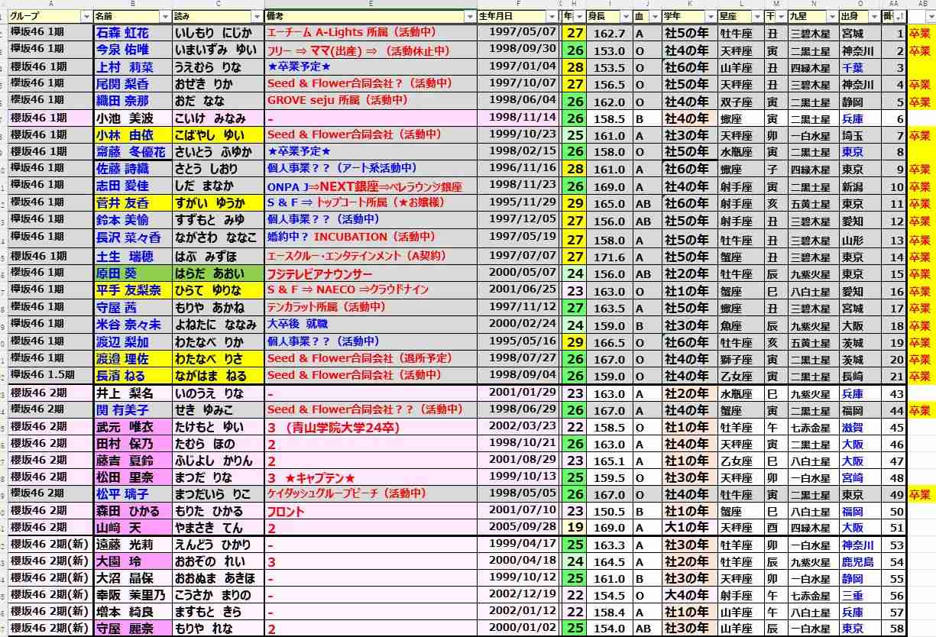Select the reading cell こうさか まりの
The width and height of the screenshot is (936, 637).
[219, 596]
